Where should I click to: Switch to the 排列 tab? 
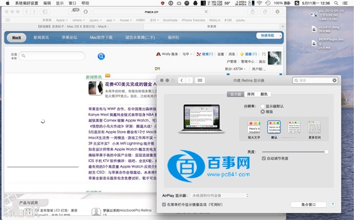tap(251, 94)
